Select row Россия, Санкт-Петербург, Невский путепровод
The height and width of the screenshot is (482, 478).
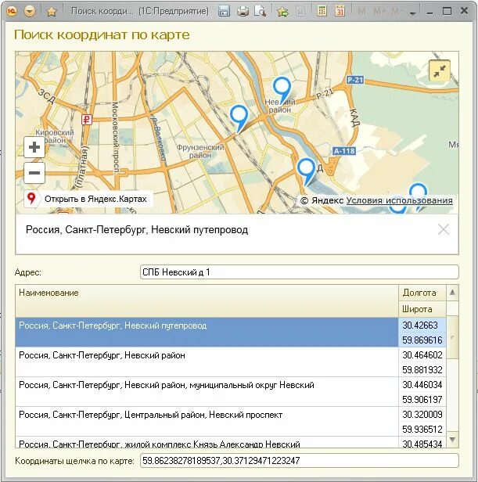click(207, 333)
